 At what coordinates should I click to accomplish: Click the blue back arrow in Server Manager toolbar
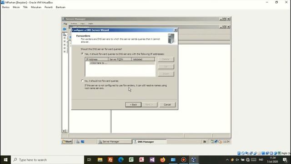pos(65,29)
